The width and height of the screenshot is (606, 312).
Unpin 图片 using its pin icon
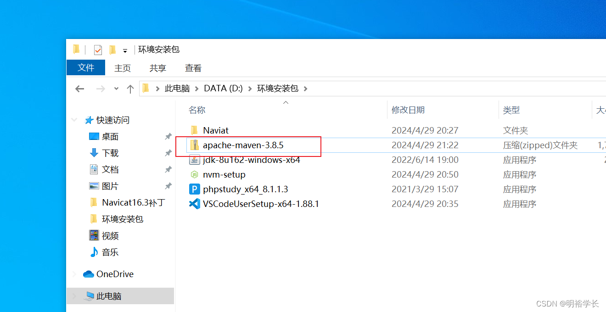click(x=168, y=186)
